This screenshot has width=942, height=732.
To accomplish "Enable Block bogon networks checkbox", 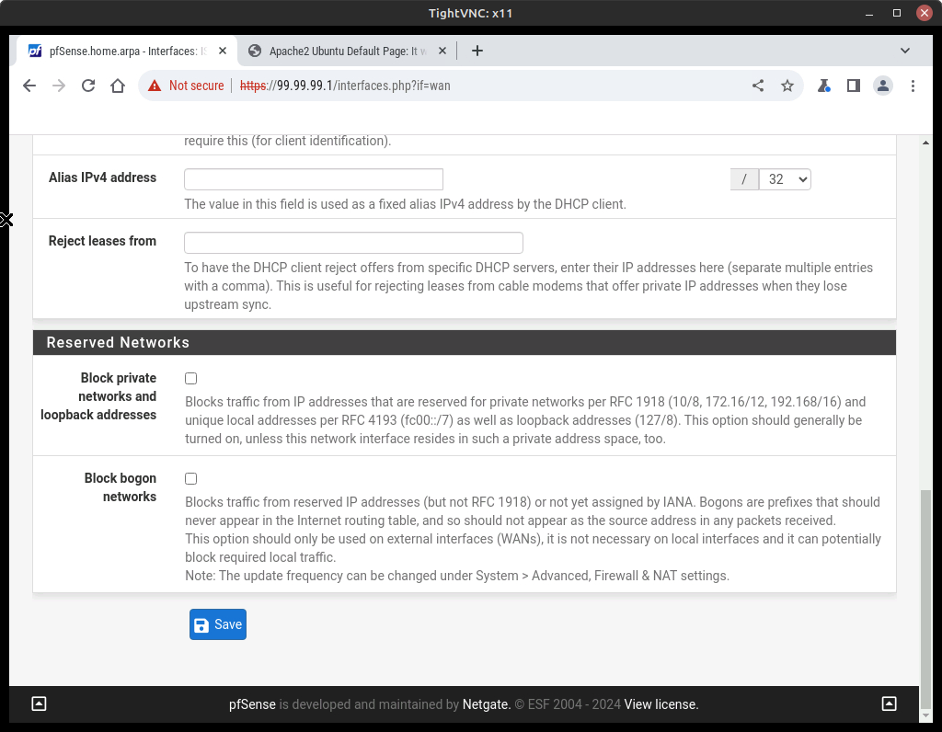I will coord(191,478).
